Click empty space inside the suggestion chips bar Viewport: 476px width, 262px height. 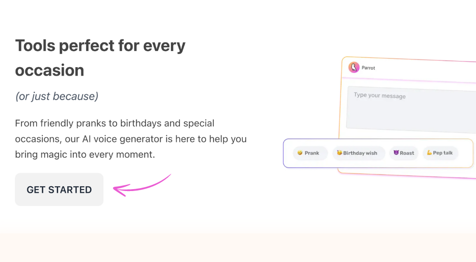coord(465,153)
